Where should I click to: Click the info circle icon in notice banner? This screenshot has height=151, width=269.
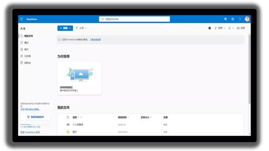pos(60,40)
